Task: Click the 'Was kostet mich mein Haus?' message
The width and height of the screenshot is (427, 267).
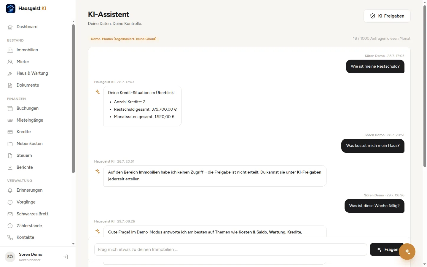Action: pyautogui.click(x=373, y=146)
